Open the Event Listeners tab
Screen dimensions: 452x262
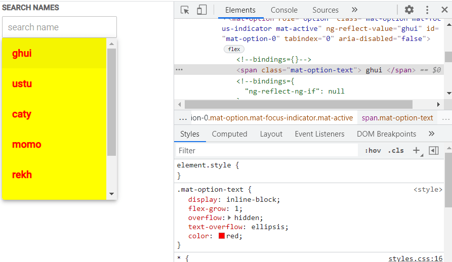[319, 134]
